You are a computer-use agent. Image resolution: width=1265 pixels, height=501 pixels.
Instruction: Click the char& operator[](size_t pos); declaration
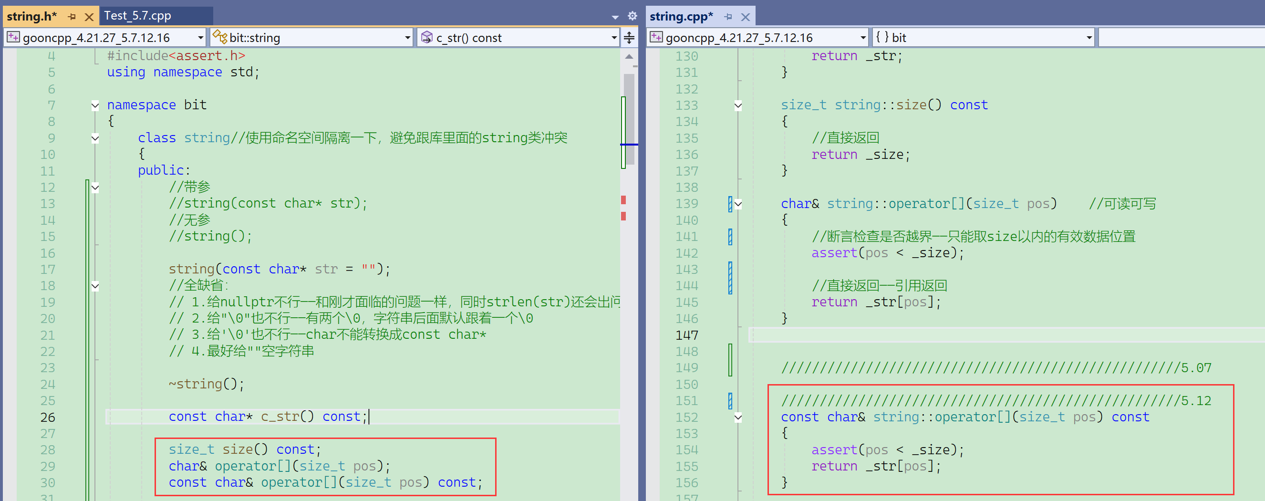280,466
